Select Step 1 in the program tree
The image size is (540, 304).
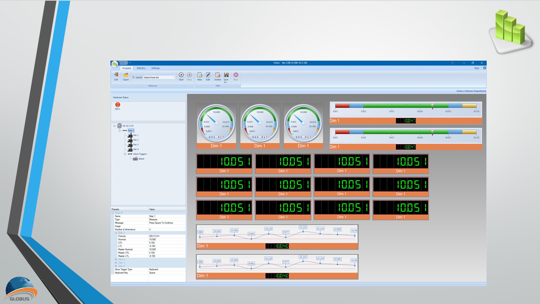coord(131,130)
